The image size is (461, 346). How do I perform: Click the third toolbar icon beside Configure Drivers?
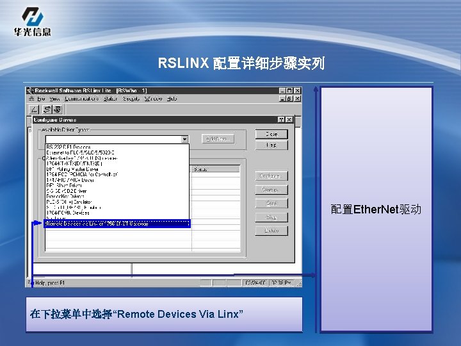tap(58, 110)
